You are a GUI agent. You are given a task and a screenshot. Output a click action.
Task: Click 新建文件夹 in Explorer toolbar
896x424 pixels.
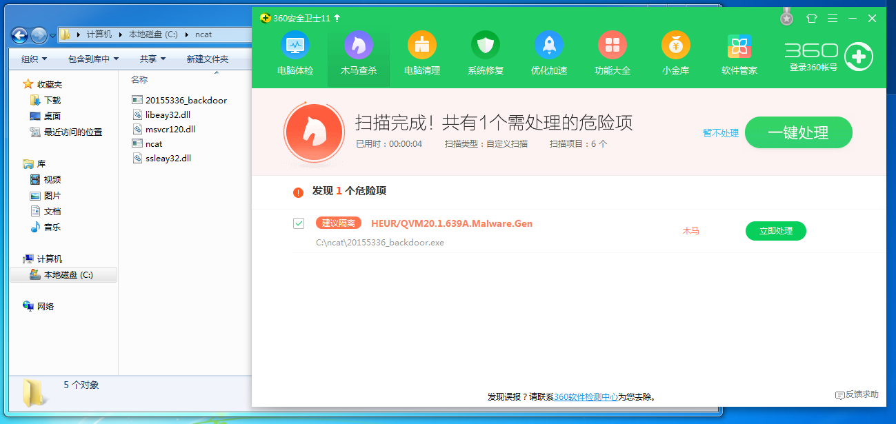(207, 59)
